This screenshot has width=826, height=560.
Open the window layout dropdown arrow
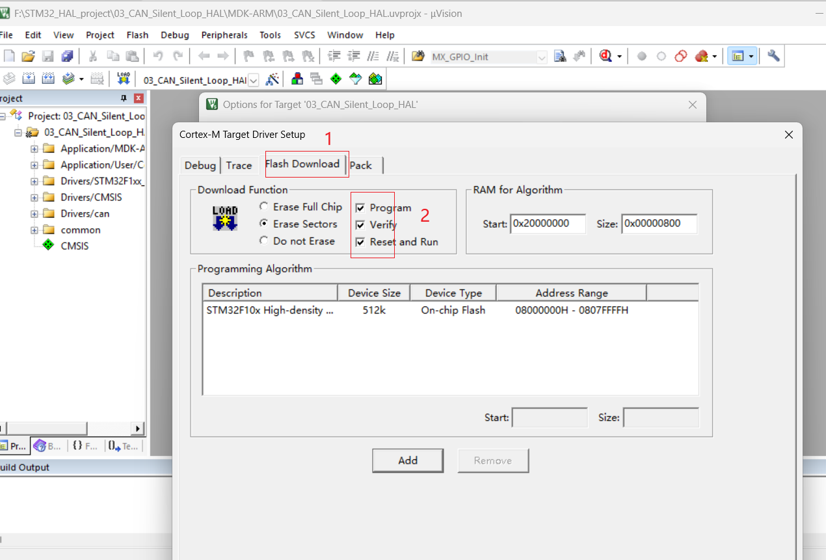(751, 57)
